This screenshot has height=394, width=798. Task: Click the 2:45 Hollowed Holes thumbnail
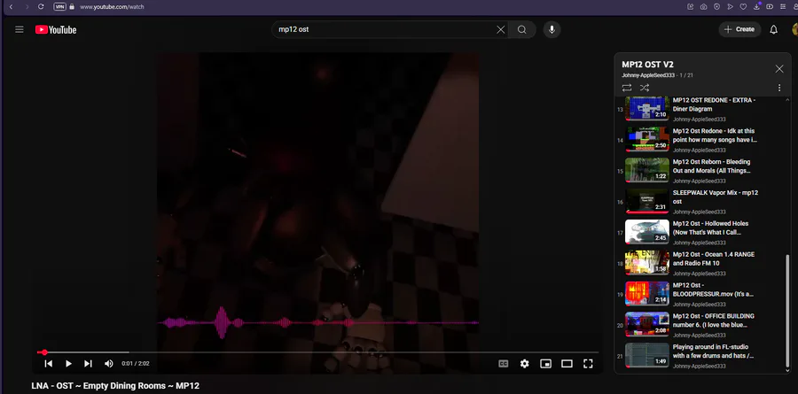click(647, 232)
